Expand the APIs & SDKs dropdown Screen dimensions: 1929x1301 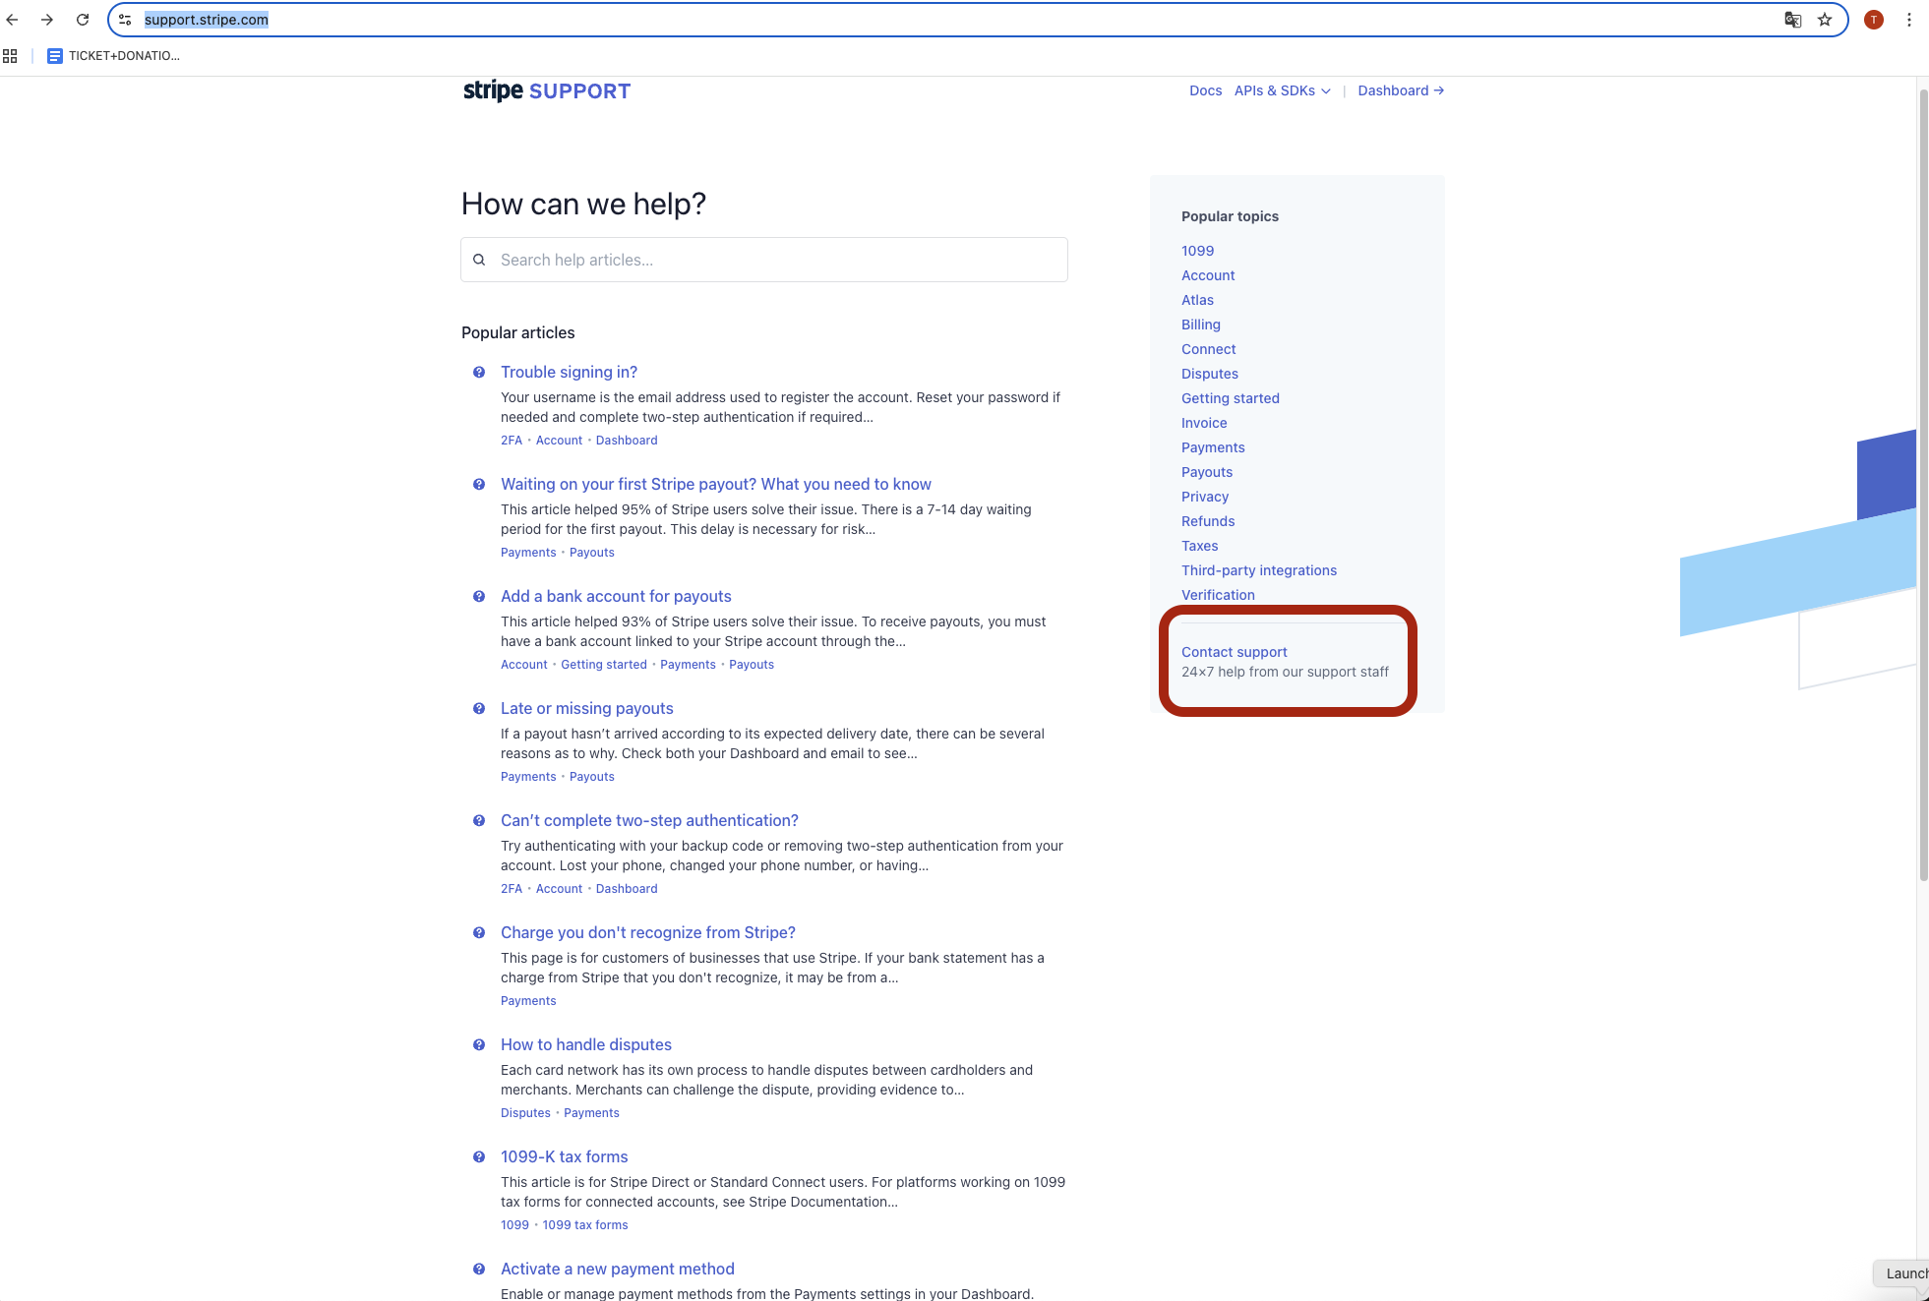pos(1282,90)
